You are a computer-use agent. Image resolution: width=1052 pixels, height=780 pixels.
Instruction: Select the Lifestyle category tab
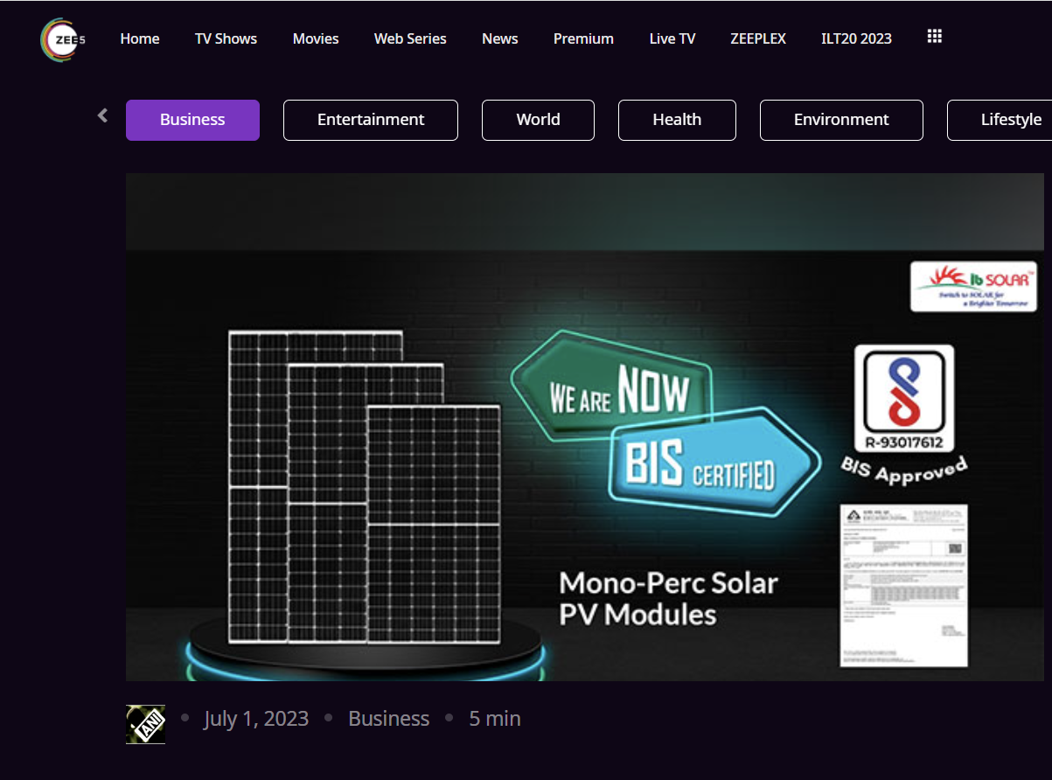click(1000, 120)
